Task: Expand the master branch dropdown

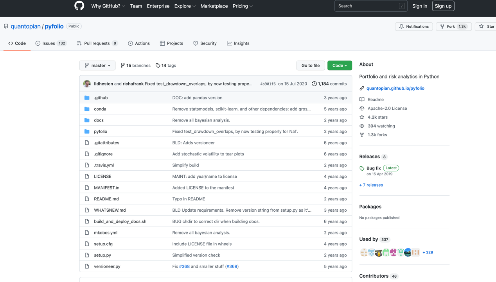Action: pyautogui.click(x=97, y=66)
